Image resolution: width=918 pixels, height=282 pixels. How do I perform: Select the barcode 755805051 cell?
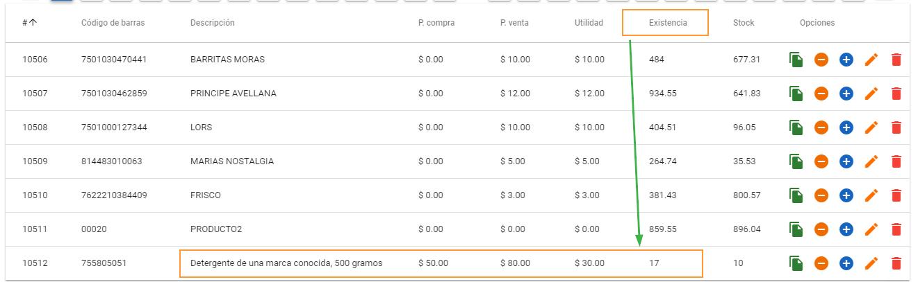tap(104, 263)
